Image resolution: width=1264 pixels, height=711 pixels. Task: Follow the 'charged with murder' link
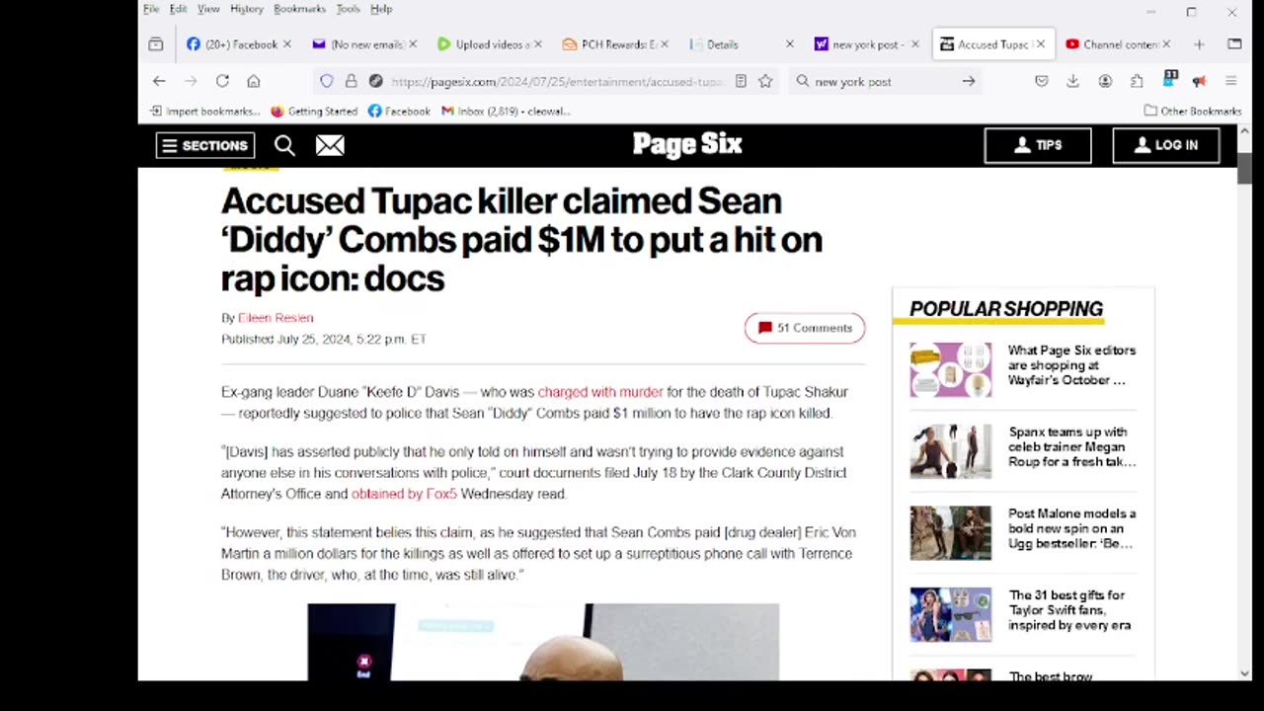[600, 392]
